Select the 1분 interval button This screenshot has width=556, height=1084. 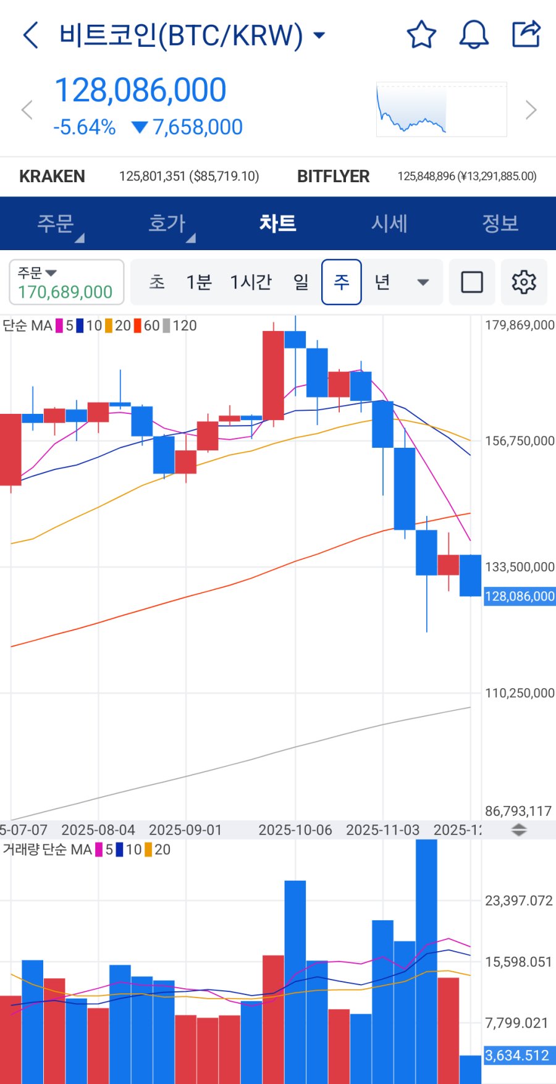coord(199,282)
